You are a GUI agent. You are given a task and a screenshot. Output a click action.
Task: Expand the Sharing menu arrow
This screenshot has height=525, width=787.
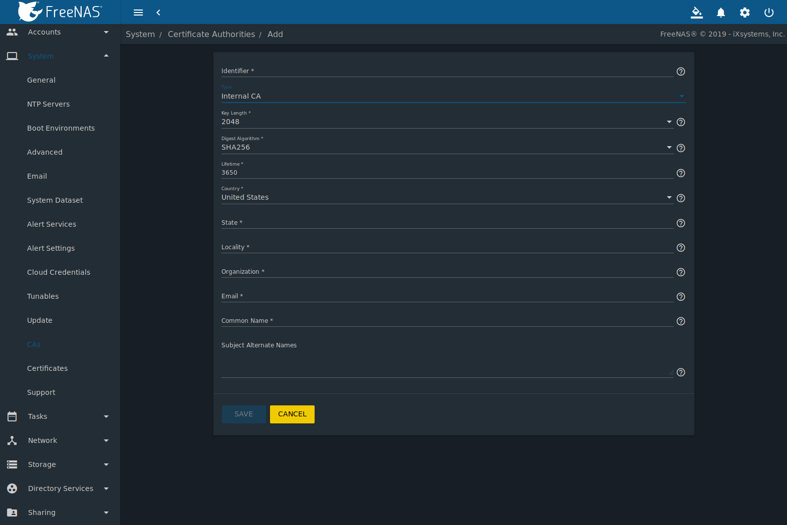[x=106, y=512]
